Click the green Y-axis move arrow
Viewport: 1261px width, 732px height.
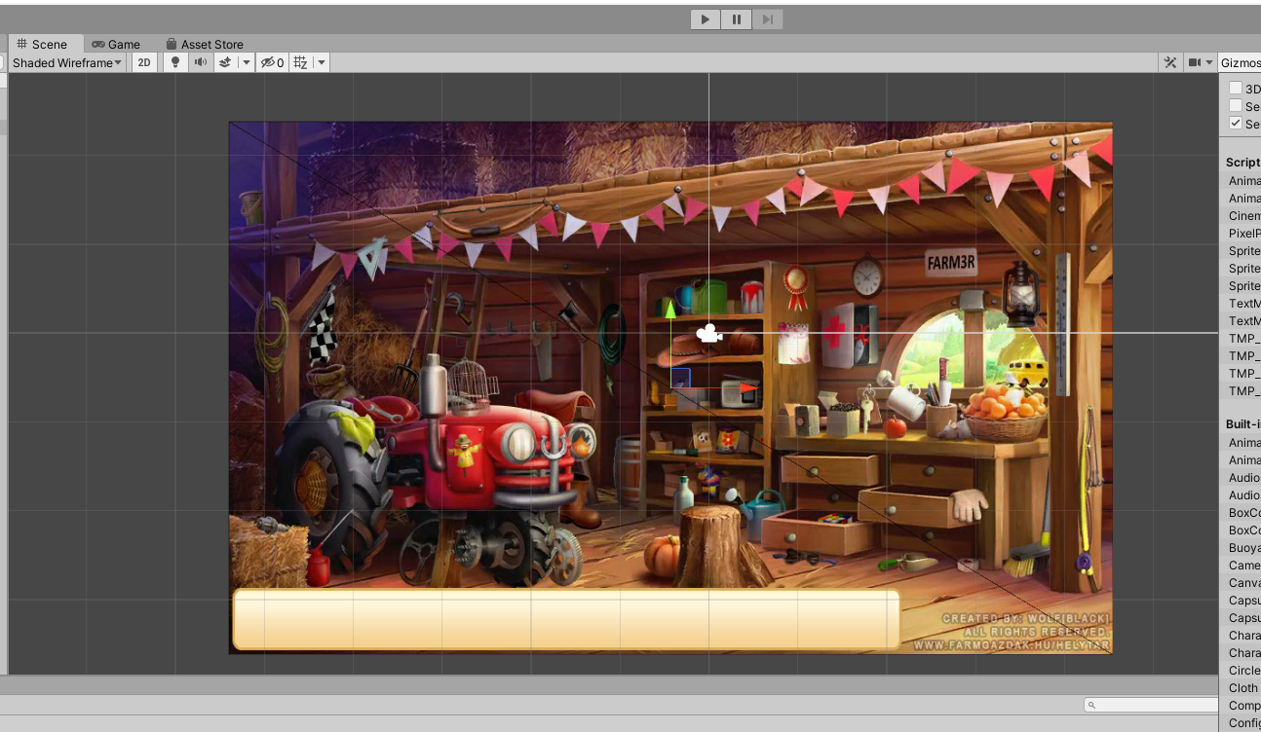click(669, 310)
